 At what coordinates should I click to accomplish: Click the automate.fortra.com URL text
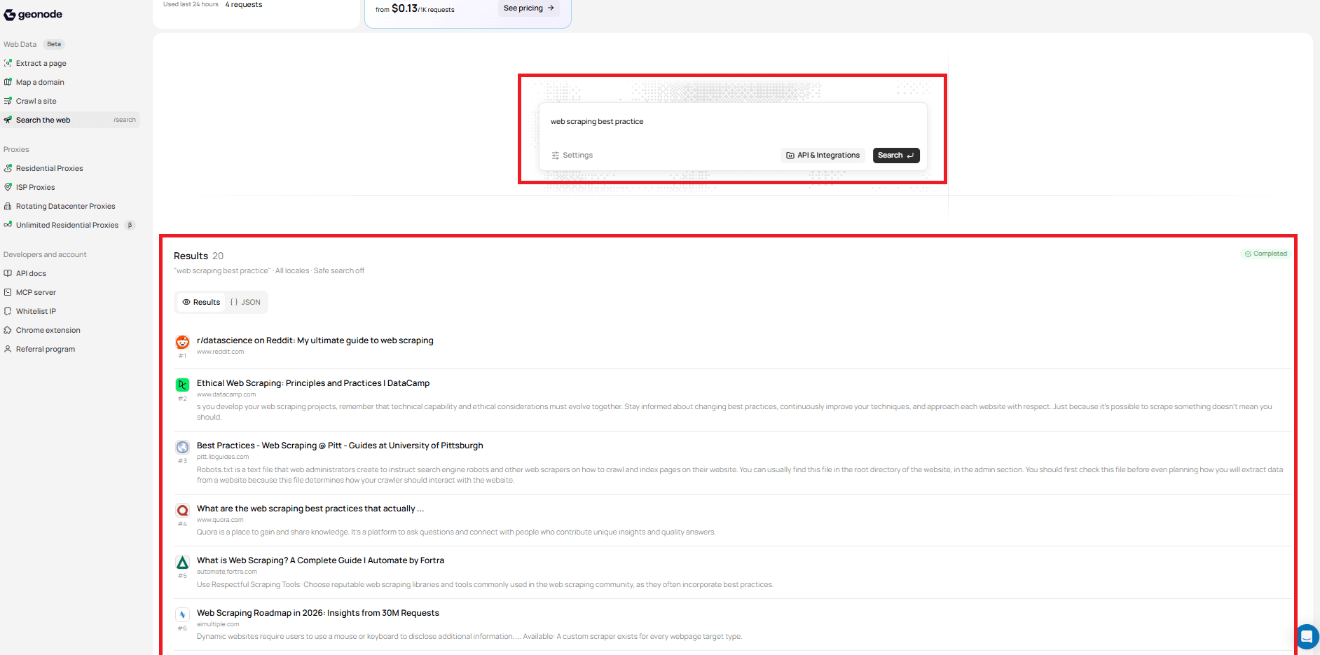tap(227, 572)
